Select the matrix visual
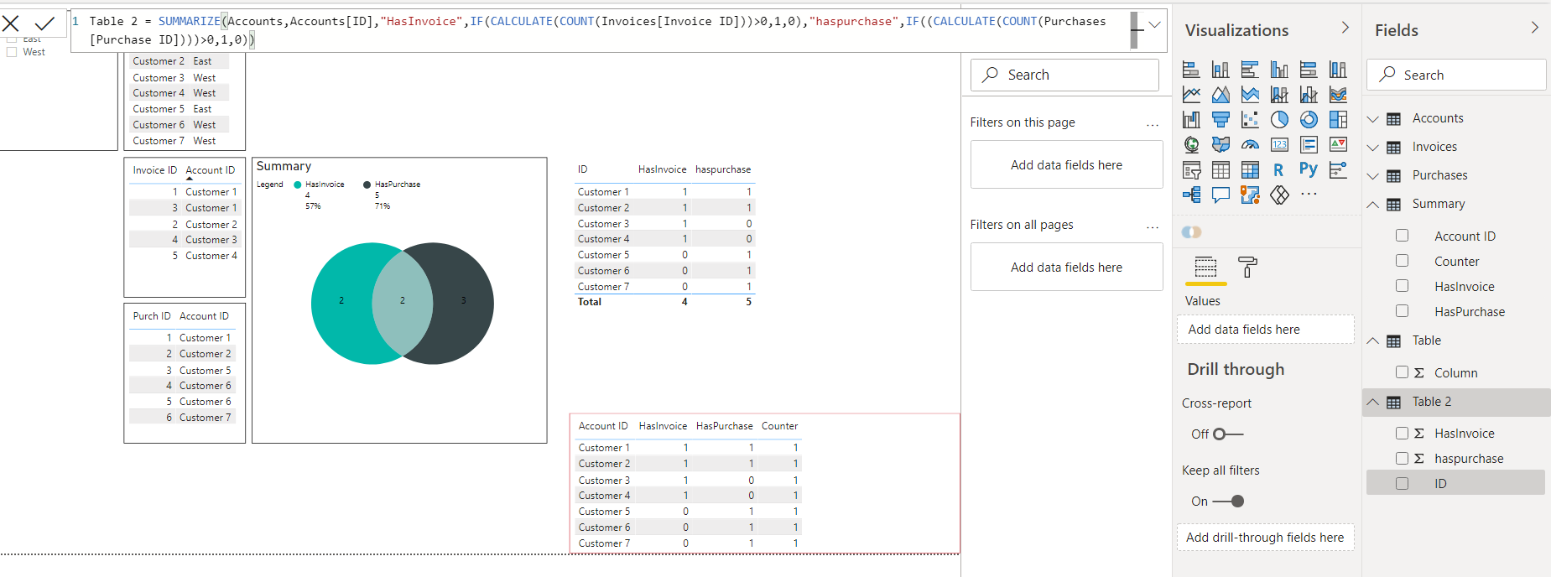1551x577 pixels. point(1250,170)
